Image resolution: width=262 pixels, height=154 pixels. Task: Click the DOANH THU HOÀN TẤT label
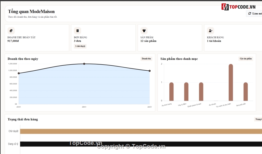(x=22, y=38)
